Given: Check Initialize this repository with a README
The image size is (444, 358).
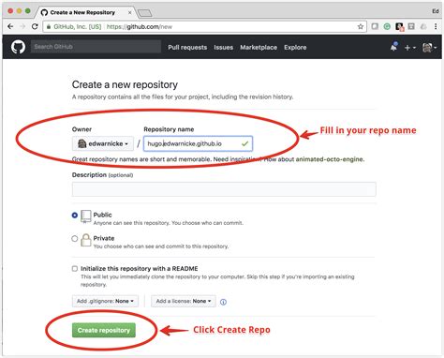Looking at the screenshot, I should pyautogui.click(x=75, y=269).
